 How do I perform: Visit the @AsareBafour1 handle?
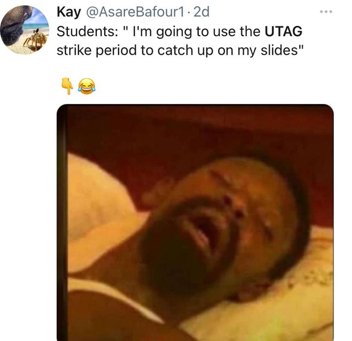135,12
